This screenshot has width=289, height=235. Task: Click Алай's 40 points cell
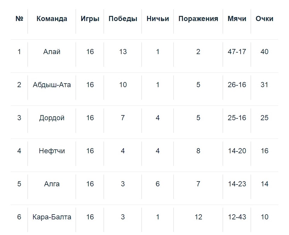(x=264, y=52)
